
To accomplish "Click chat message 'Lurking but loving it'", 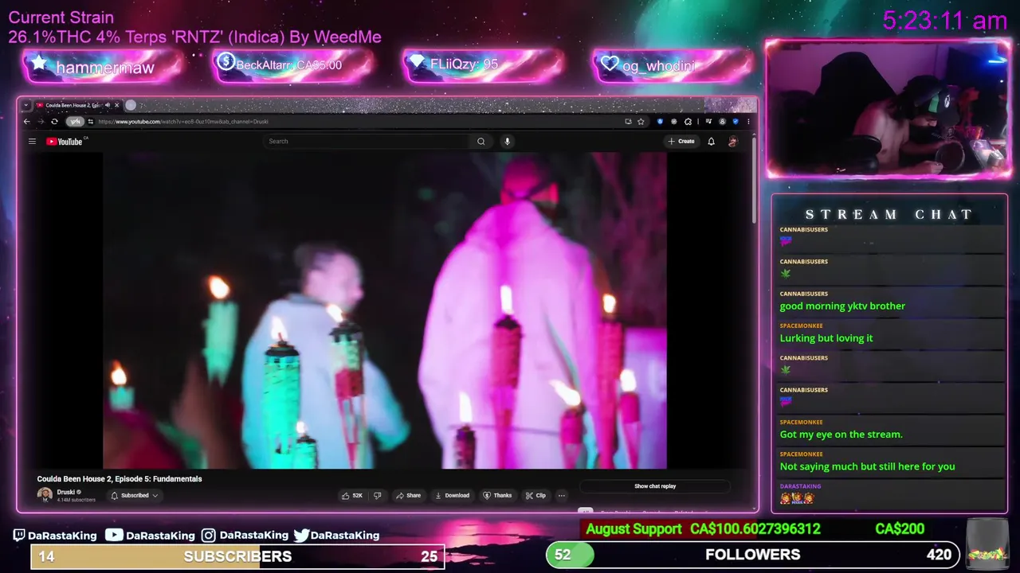I will [826, 338].
